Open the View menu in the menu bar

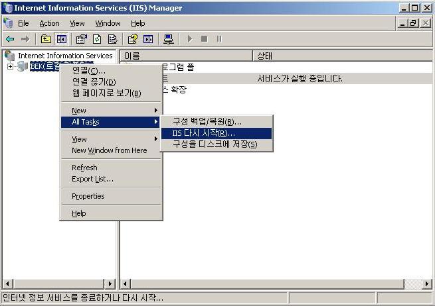tap(77, 23)
